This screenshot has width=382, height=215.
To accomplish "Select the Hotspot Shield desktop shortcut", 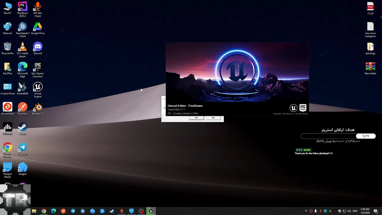I will [x=7, y=170].
